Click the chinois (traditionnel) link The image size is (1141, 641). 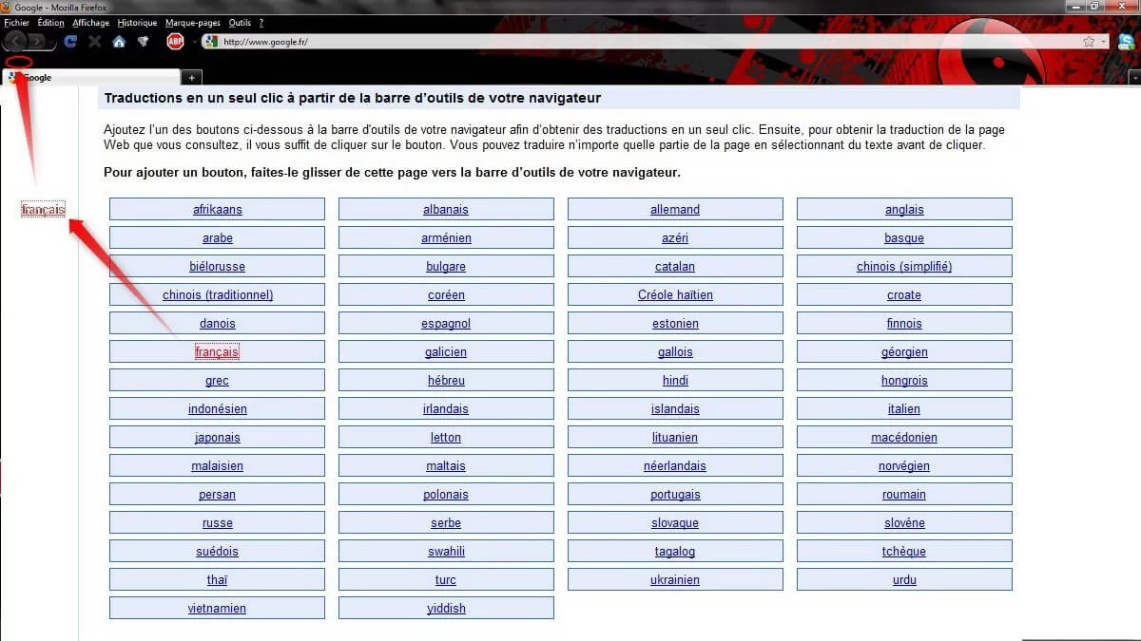(x=218, y=295)
